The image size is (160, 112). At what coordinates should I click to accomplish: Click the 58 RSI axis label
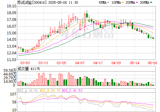coord(14,102)
